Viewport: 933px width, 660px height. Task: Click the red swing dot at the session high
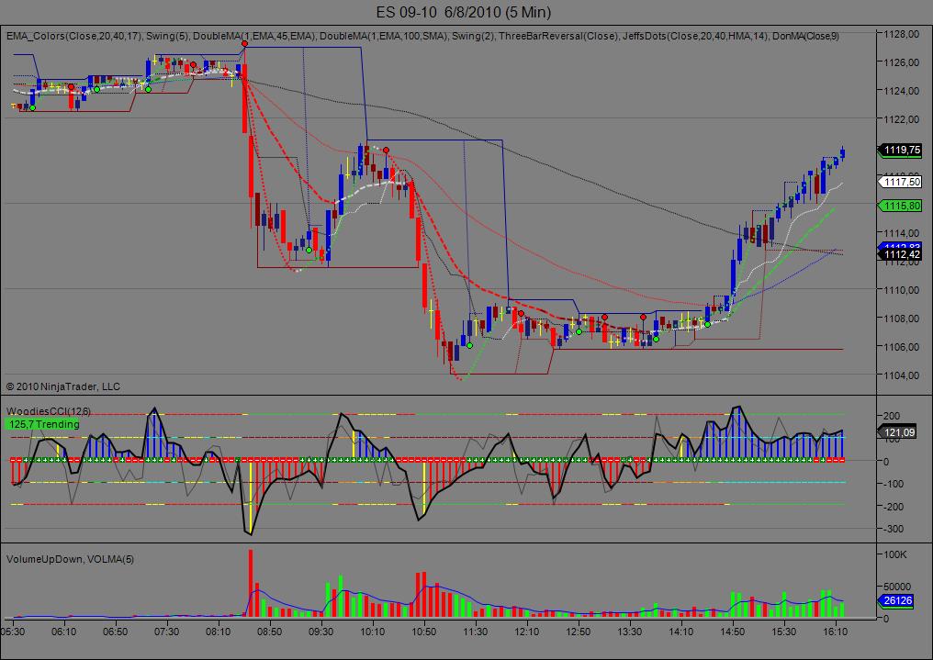coord(244,44)
